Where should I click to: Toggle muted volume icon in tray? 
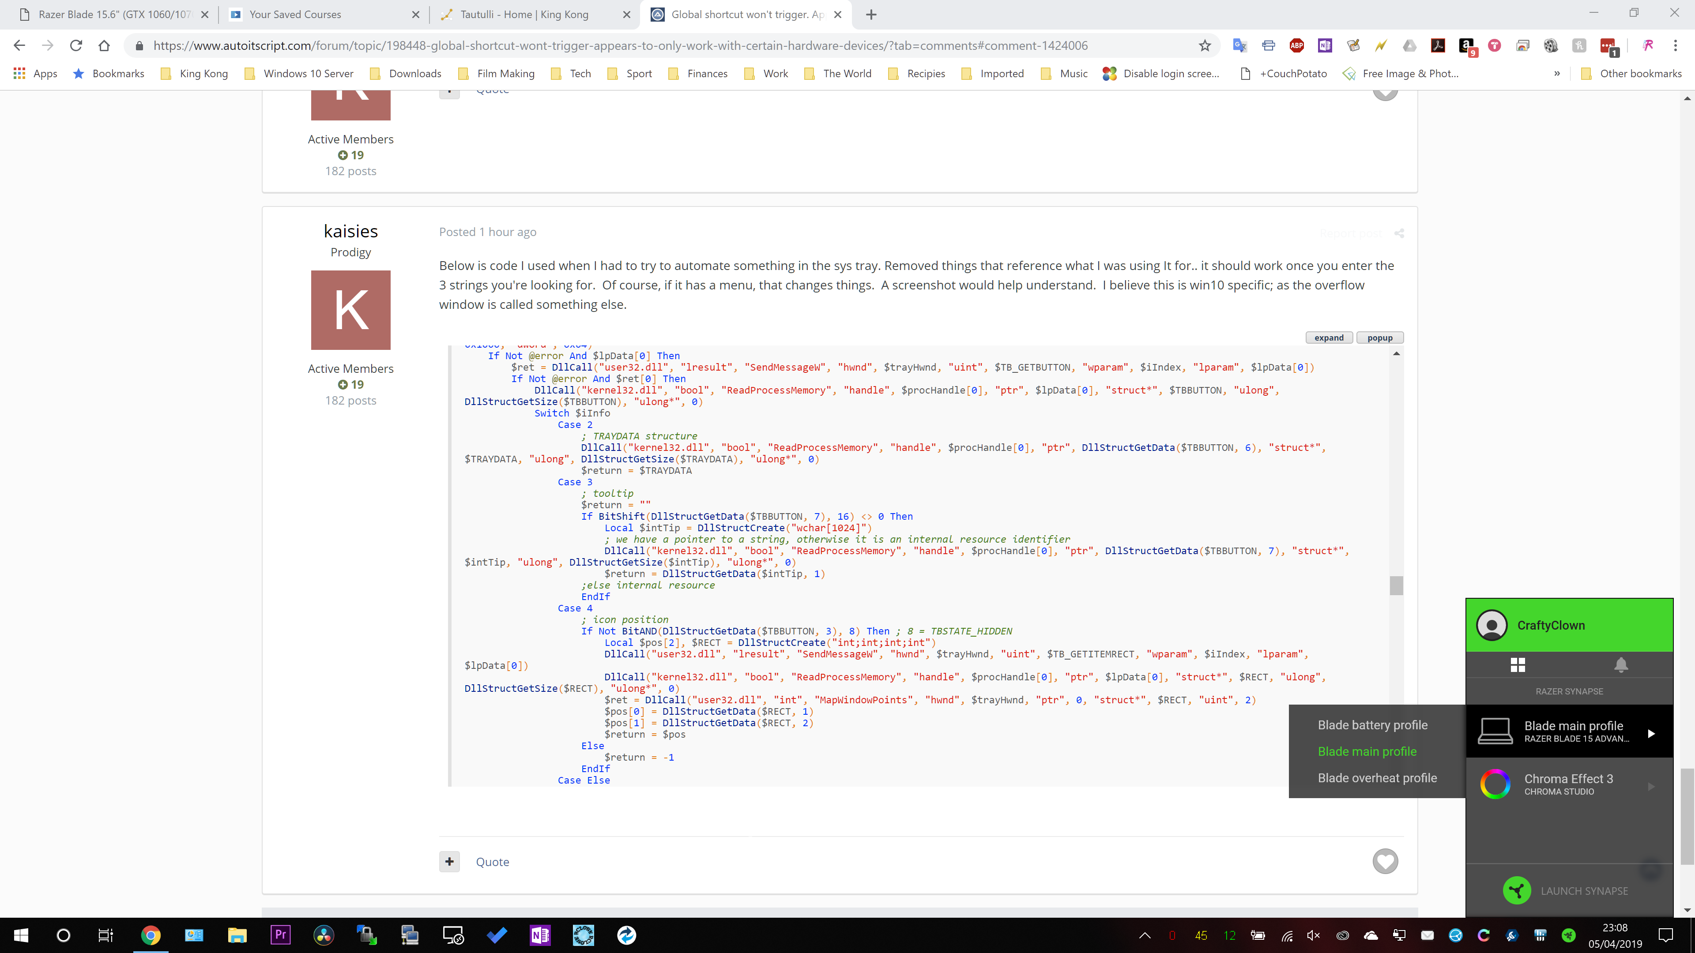(x=1313, y=935)
